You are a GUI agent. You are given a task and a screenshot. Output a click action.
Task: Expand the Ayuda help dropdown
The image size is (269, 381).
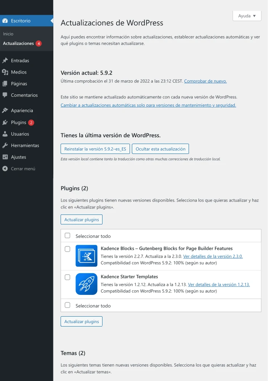[x=247, y=16]
